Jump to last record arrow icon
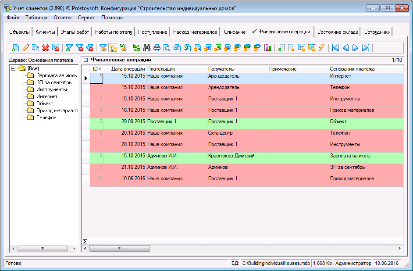Image resolution: width=413 pixels, height=271 pixels. pos(366,48)
